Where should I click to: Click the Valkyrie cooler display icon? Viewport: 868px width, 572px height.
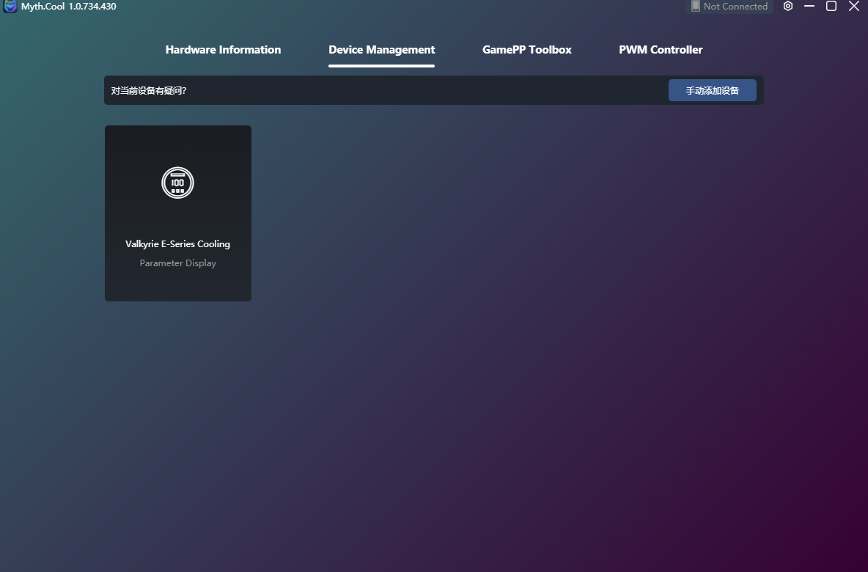[177, 183]
